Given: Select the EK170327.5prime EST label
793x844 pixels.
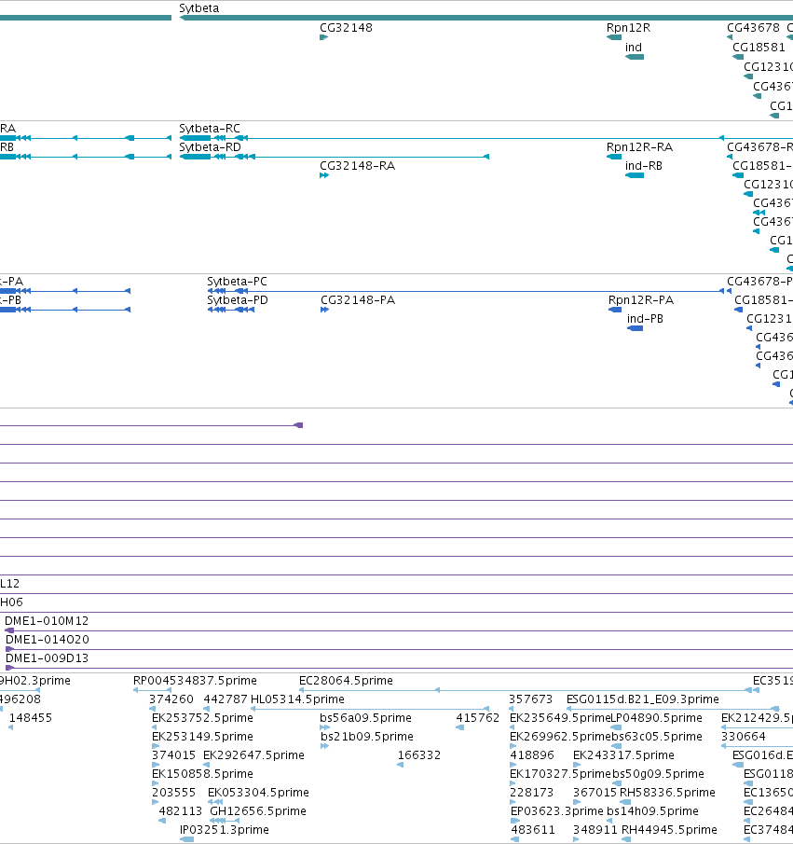Looking at the screenshot, I should point(561,774).
